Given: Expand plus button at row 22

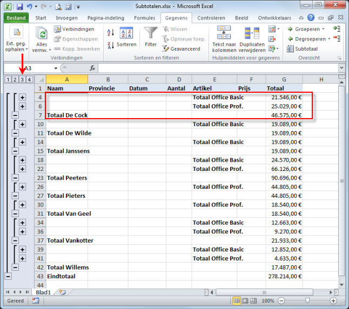Looking at the screenshot, I should pos(22,169).
